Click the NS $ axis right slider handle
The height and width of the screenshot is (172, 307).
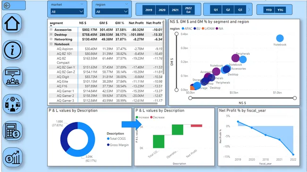click(x=295, y=98)
